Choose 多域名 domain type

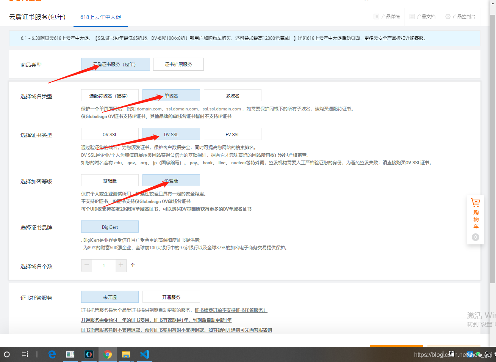tap(233, 96)
